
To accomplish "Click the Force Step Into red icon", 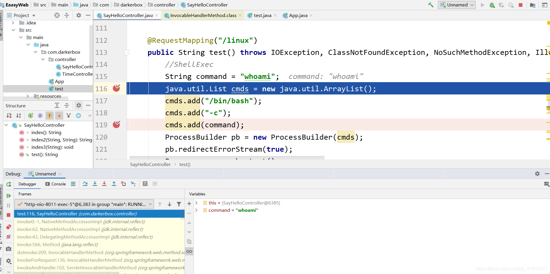I will [104, 184].
